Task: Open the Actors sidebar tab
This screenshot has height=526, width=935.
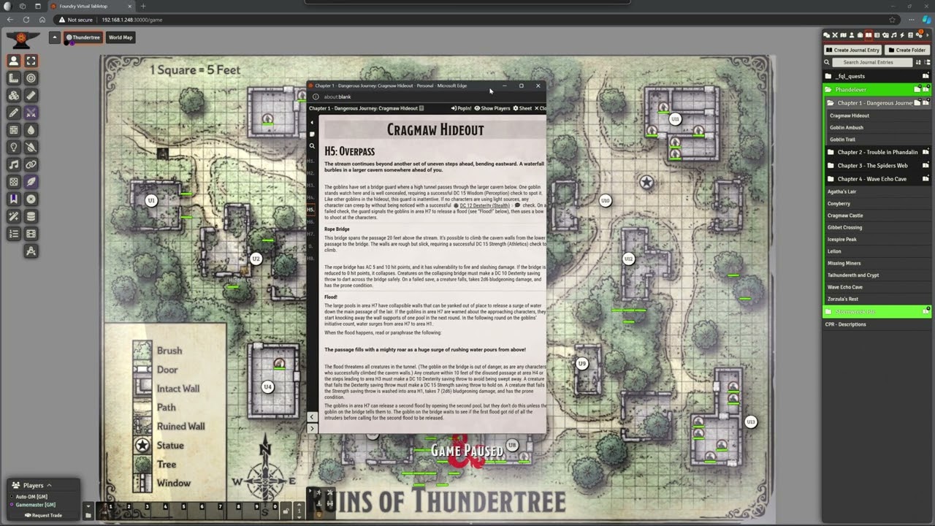Action: tap(852, 35)
